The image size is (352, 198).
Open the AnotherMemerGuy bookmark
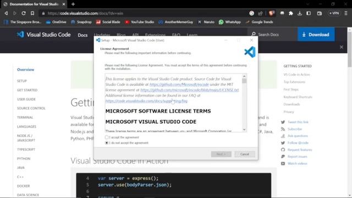176,22
